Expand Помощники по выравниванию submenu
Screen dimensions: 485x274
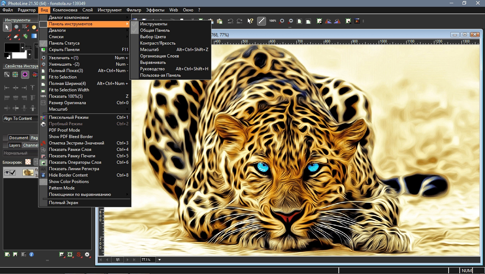point(85,194)
